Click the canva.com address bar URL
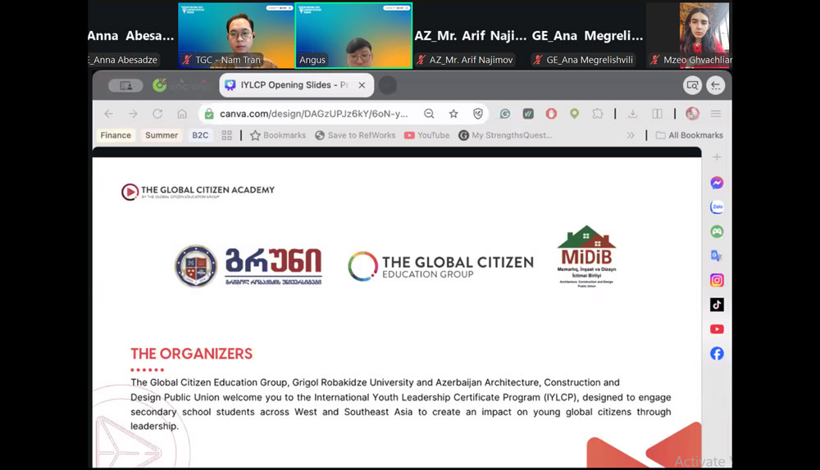 (x=312, y=114)
